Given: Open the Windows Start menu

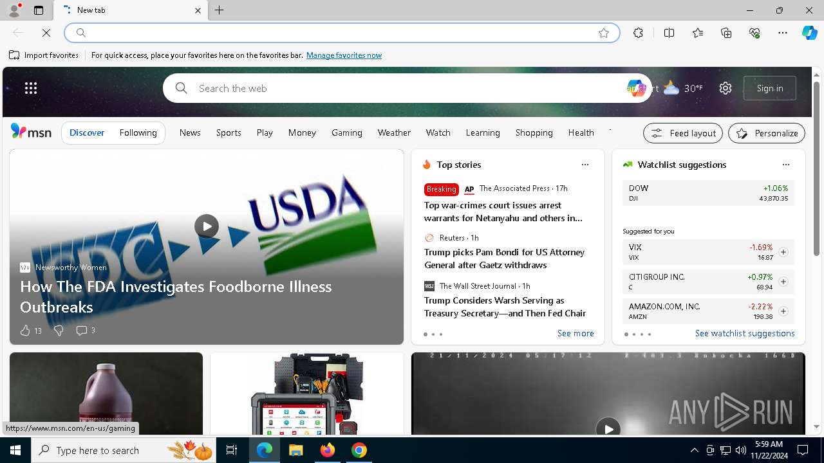Looking at the screenshot, I should coord(15,450).
